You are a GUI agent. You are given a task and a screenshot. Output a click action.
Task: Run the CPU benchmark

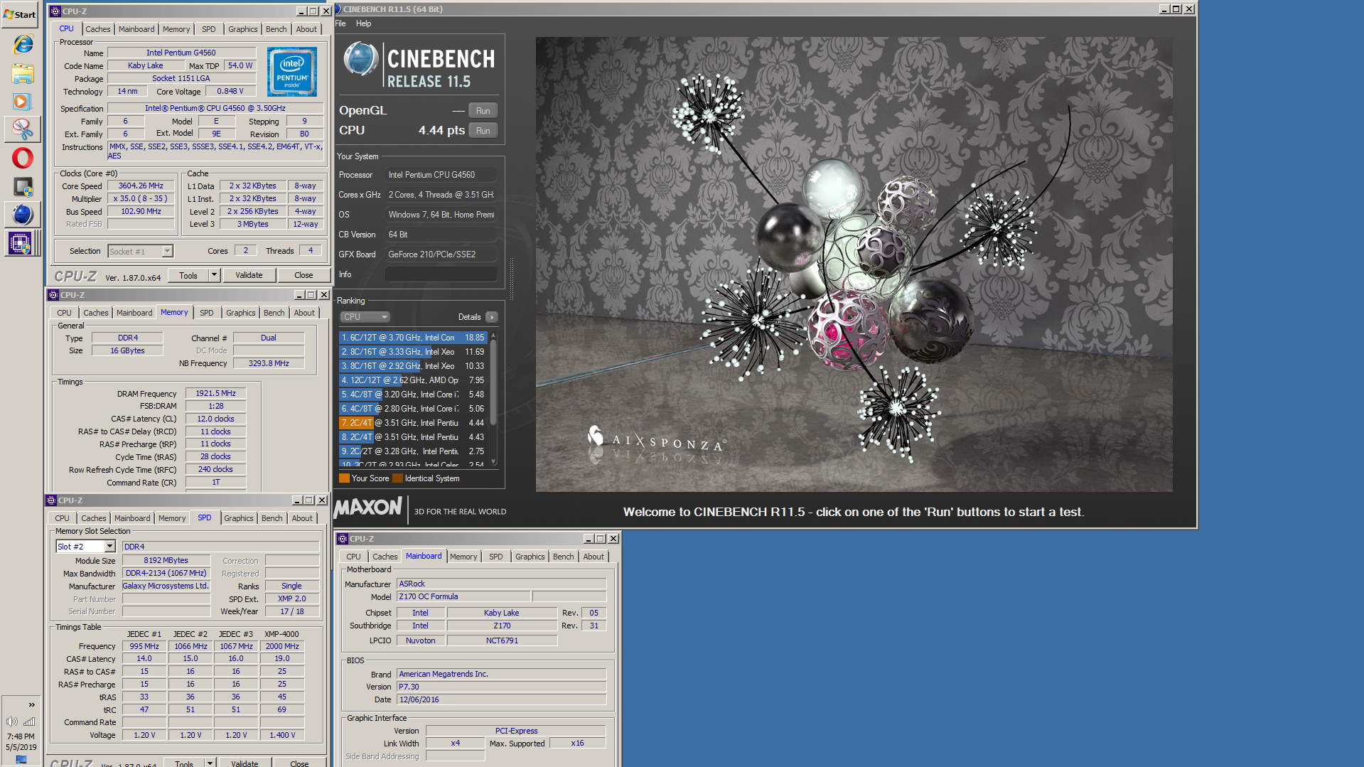click(483, 131)
